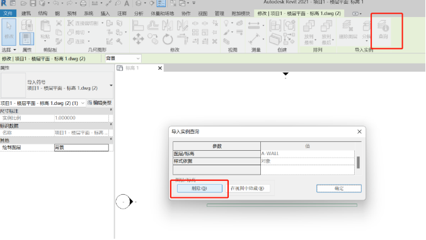Select the Mirror - Pick Axis tool
The height and width of the screenshot is (240, 426).
pos(168,25)
